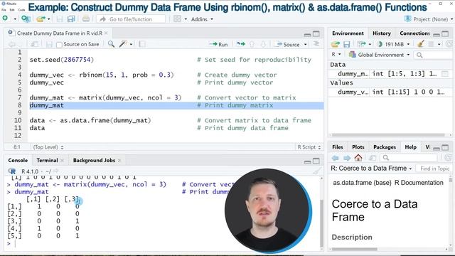455x256 pixels.
Task: Click the main toolbar Save icon
Action: pos(60,19)
